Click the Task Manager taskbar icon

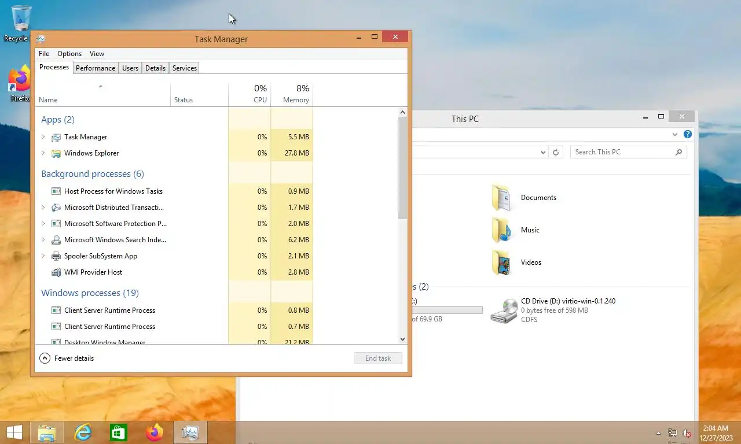190,432
